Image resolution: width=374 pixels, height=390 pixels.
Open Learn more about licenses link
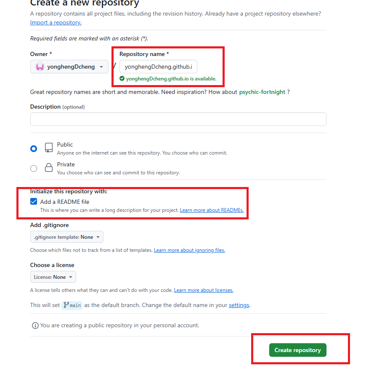point(204,290)
